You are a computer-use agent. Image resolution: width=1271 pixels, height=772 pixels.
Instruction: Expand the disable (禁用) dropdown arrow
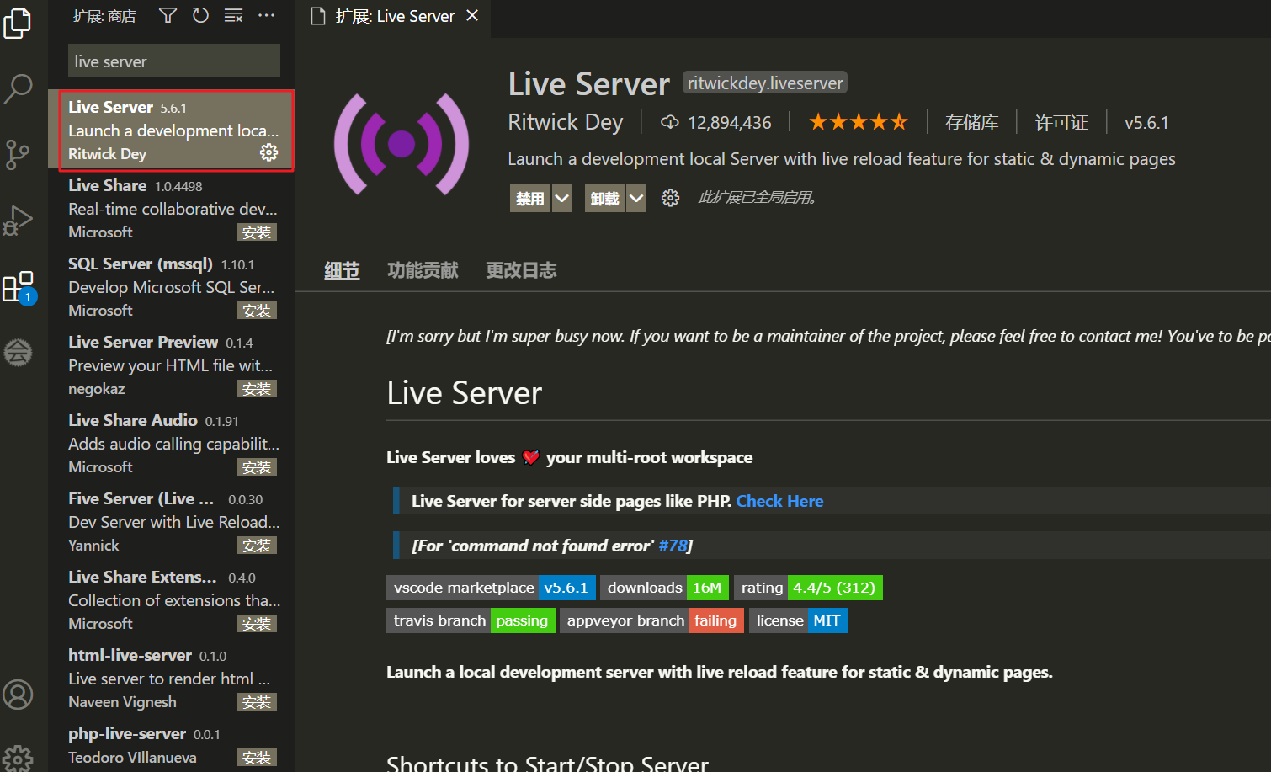tap(561, 199)
